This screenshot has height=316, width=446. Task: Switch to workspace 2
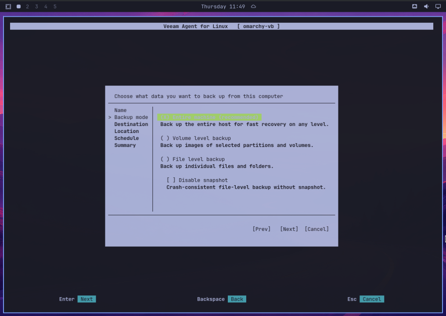pos(27,7)
